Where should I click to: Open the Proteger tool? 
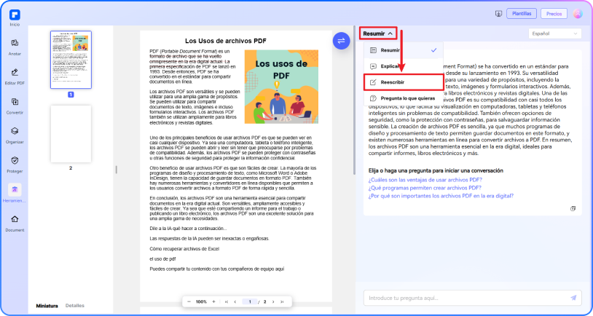click(15, 165)
